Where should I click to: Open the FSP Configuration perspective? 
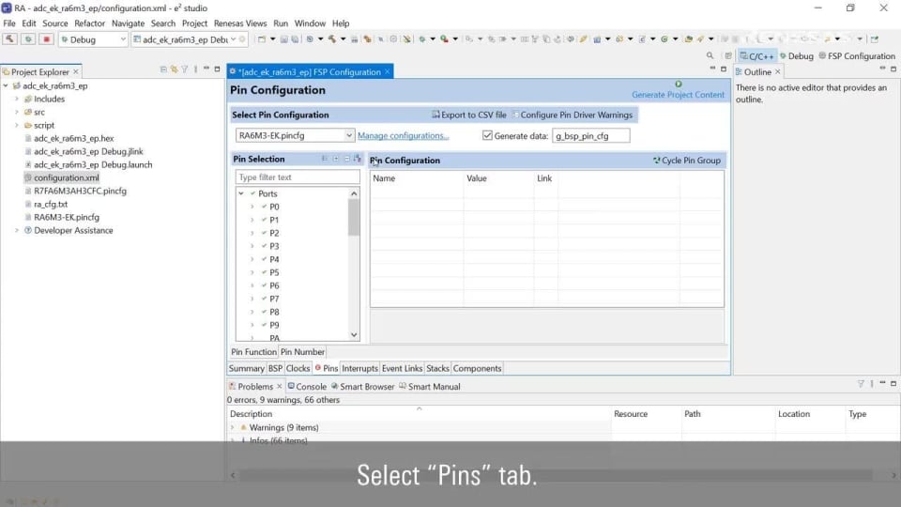[x=856, y=56]
